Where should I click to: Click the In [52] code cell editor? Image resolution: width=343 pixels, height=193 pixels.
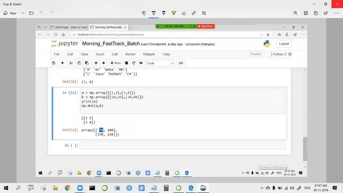[x=182, y=101]
